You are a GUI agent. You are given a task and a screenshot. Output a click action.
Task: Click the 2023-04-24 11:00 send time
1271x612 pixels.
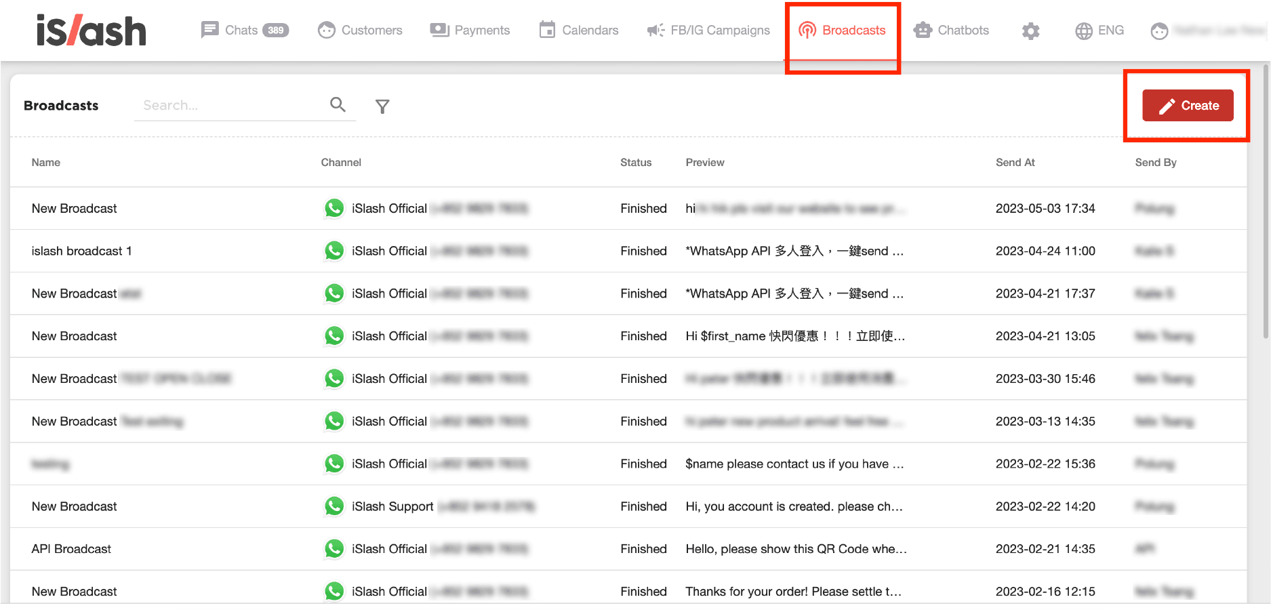coord(1045,251)
